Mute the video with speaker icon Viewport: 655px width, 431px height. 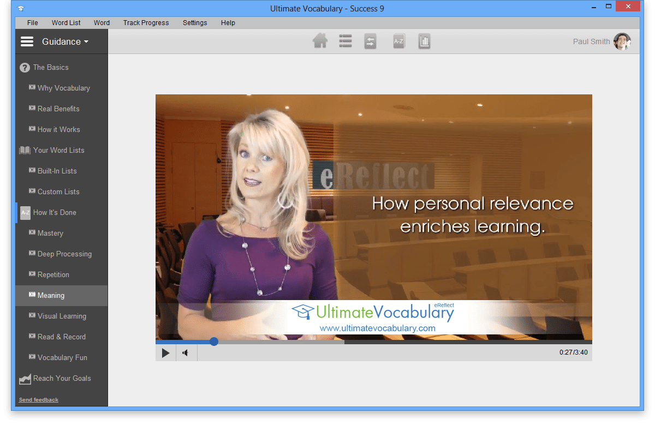coord(186,353)
